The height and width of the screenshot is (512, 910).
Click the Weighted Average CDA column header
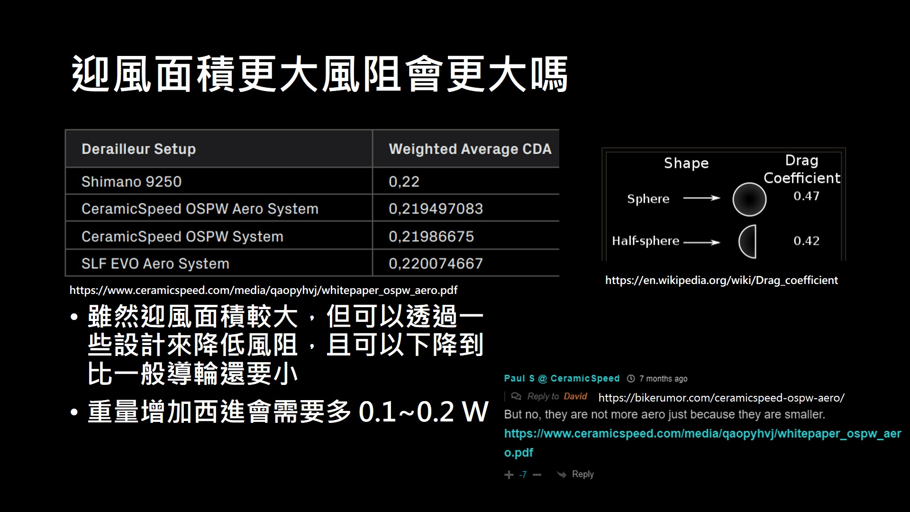tap(470, 149)
